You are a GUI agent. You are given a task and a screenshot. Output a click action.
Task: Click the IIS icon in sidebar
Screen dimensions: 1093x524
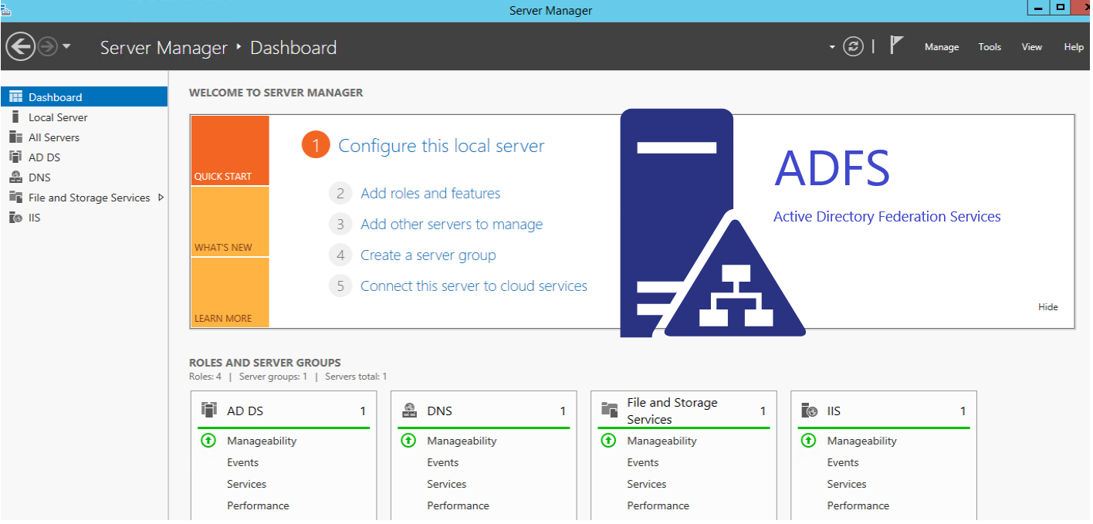15,218
